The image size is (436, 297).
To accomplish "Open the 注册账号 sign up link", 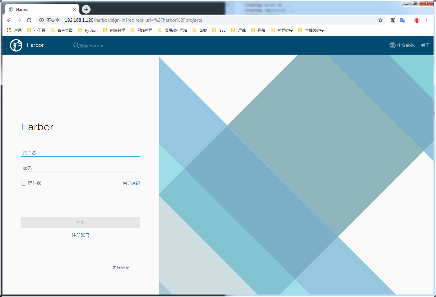I will pos(81,235).
